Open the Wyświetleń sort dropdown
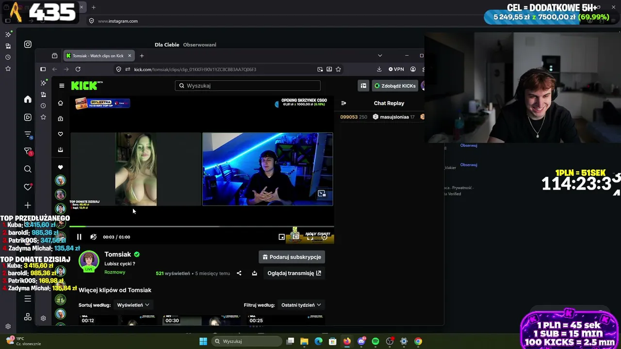 [x=133, y=305]
